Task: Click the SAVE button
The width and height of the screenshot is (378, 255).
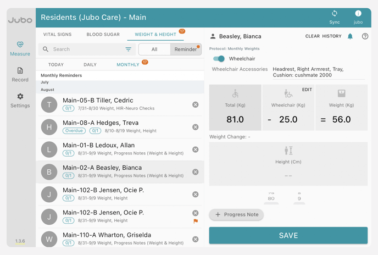Action: pyautogui.click(x=288, y=235)
